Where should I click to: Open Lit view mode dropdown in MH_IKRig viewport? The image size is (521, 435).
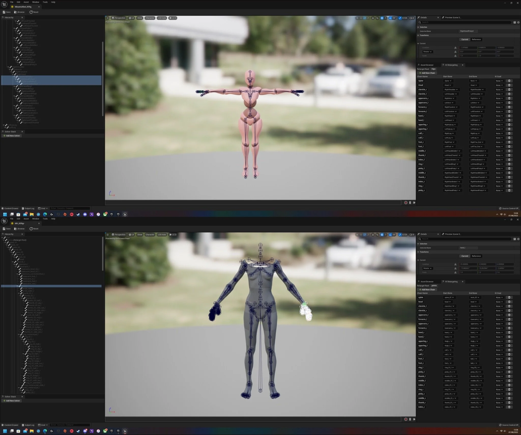pyautogui.click(x=131, y=235)
